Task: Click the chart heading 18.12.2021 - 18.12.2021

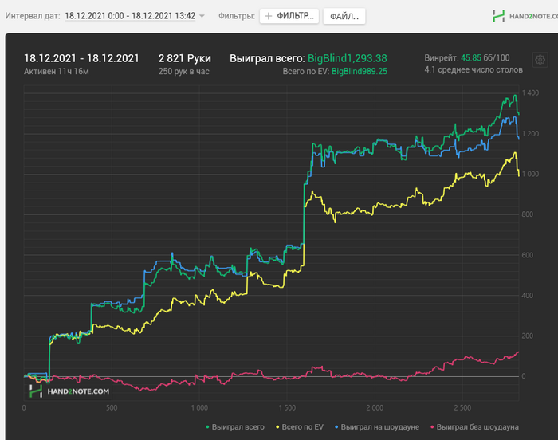Action: 81,58
